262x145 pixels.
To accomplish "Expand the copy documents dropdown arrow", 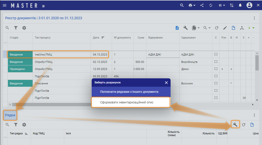I will tap(199, 28).
